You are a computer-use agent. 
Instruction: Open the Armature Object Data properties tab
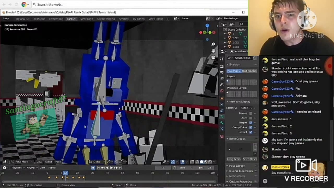pos(222,117)
